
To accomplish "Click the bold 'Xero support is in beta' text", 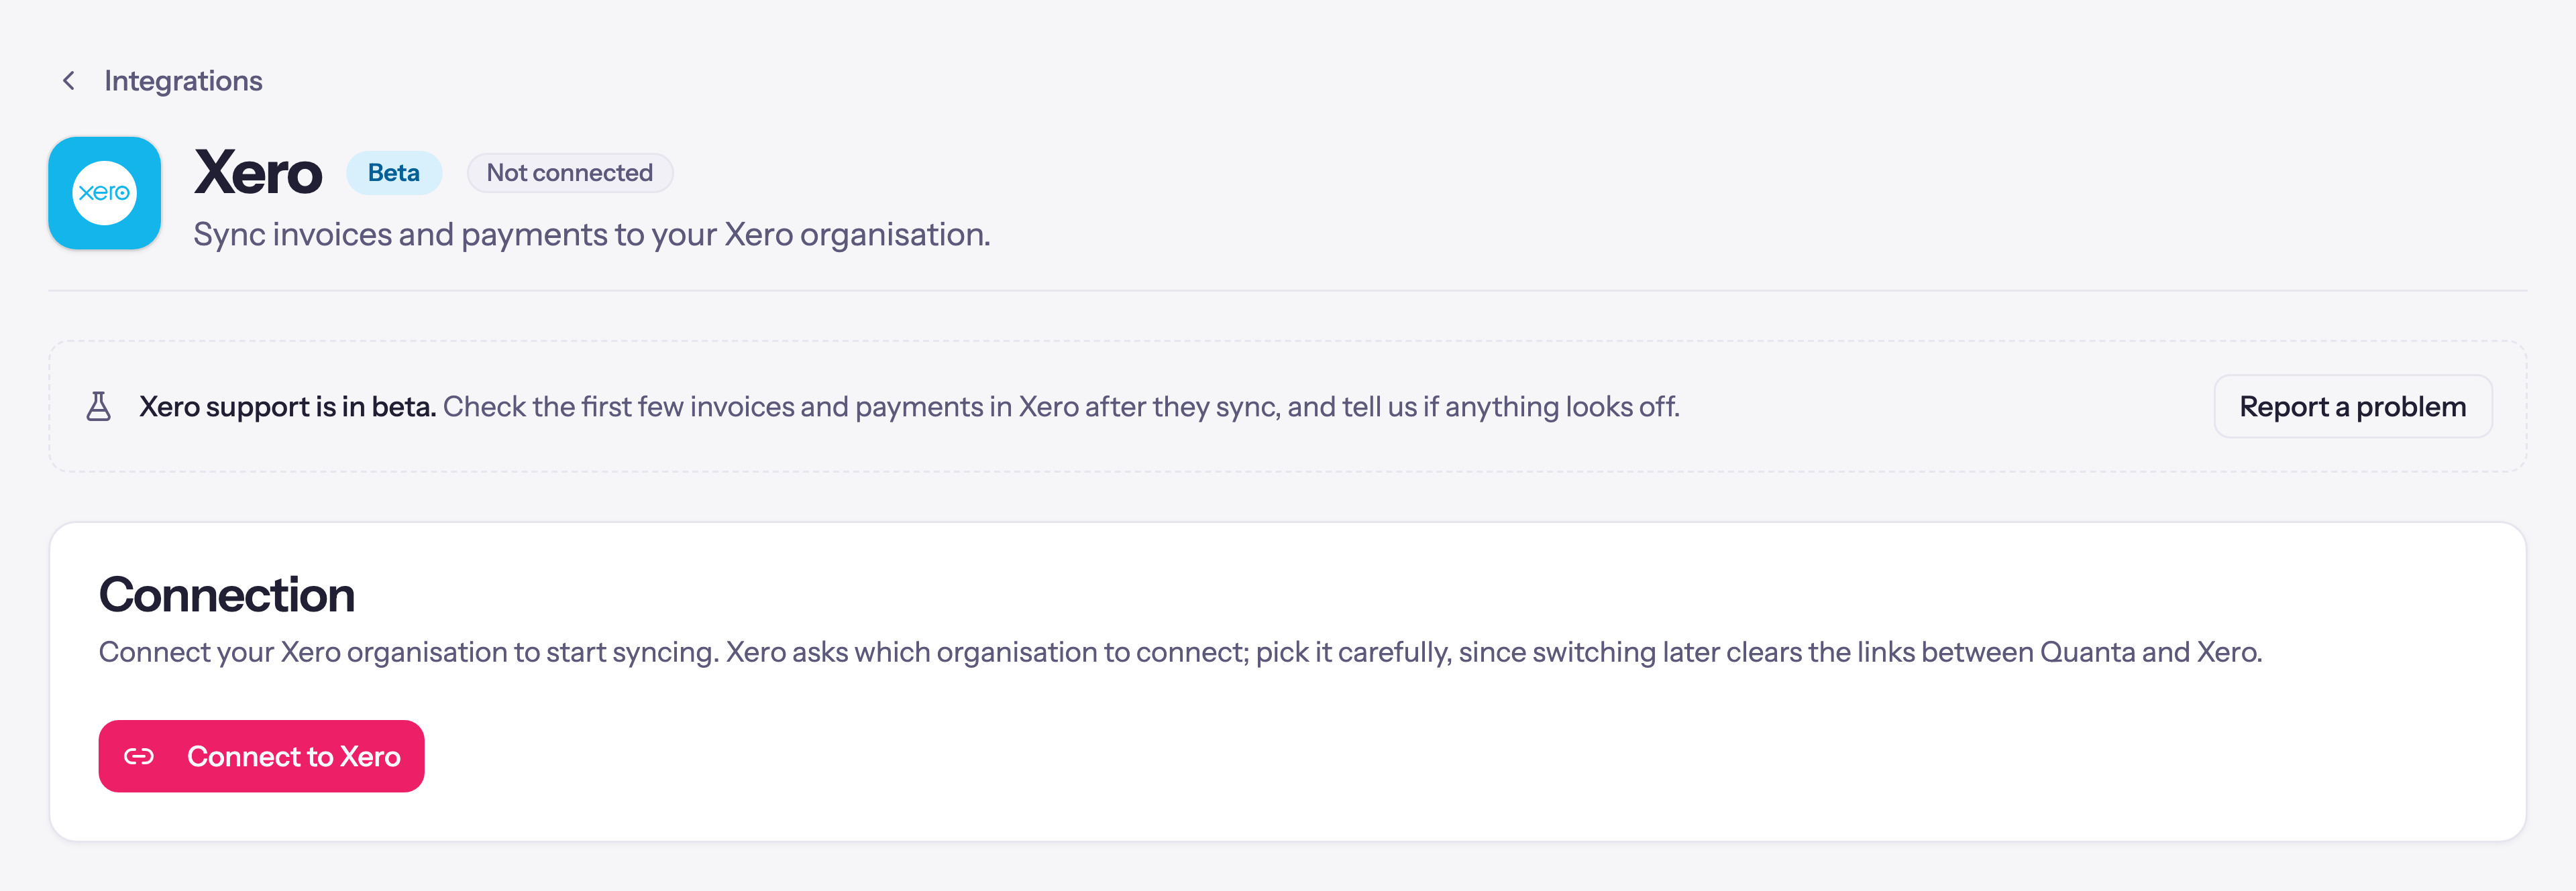I will [x=287, y=406].
